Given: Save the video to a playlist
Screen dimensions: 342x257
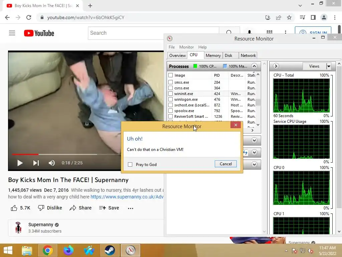Looking at the screenshot, I should 109,208.
